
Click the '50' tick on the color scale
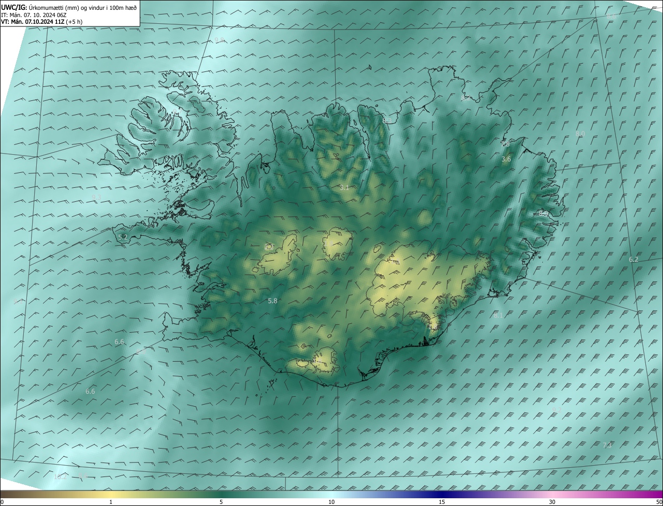point(659,502)
